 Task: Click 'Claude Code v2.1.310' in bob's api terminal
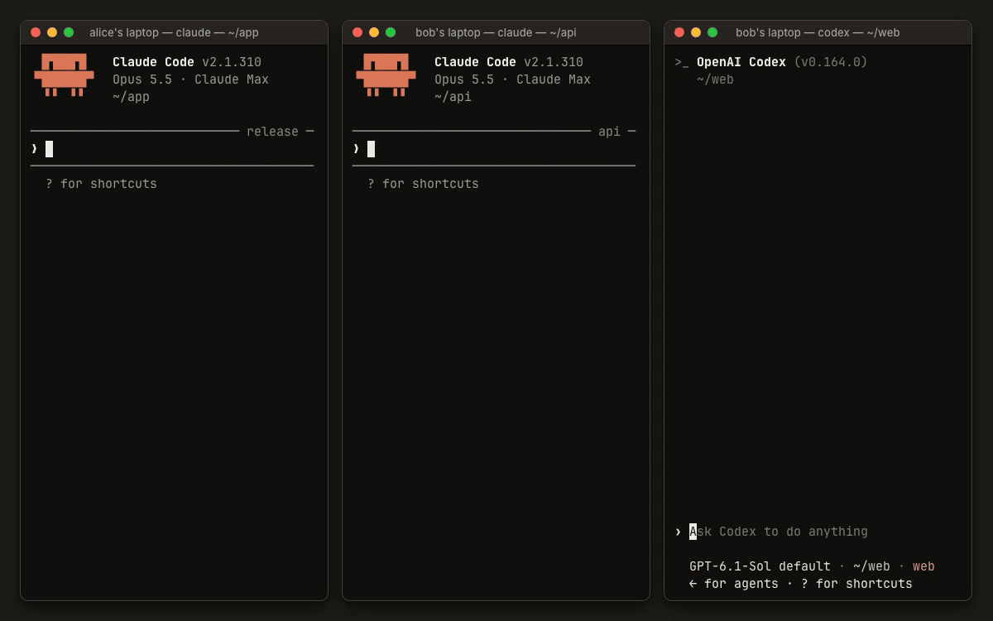pyautogui.click(x=509, y=62)
